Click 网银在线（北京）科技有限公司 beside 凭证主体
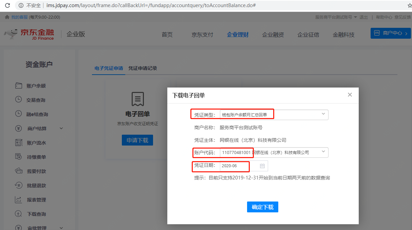The height and width of the screenshot is (230, 412). click(253, 140)
